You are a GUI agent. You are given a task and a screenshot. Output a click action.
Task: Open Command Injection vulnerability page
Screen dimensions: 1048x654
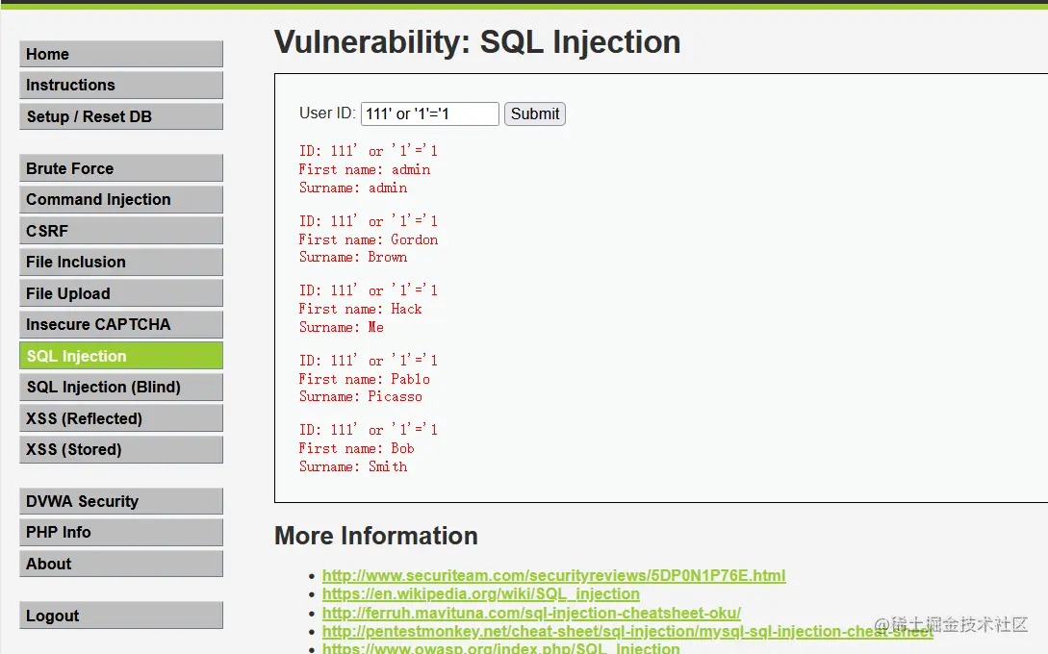[121, 199]
